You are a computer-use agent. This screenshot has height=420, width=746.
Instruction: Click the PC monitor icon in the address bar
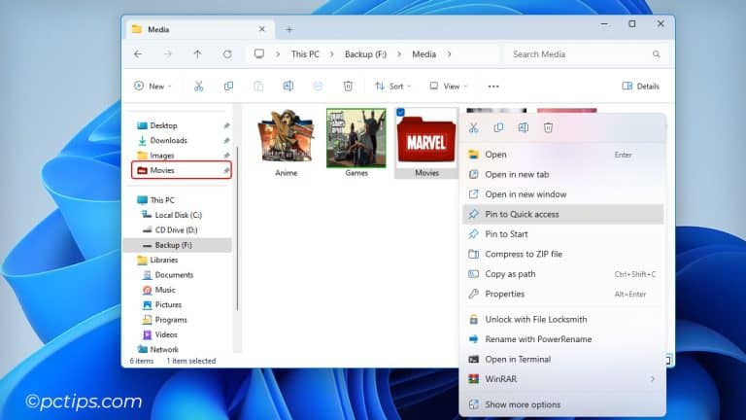(258, 53)
